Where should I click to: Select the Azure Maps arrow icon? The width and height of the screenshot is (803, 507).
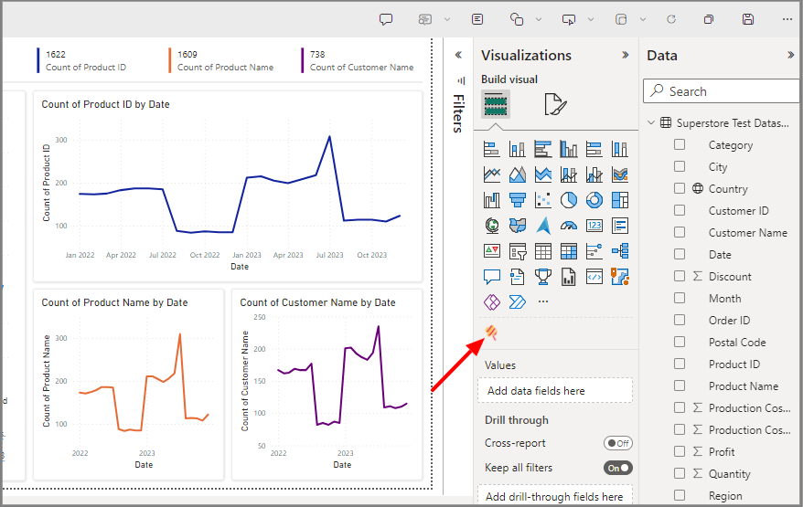pos(543,226)
